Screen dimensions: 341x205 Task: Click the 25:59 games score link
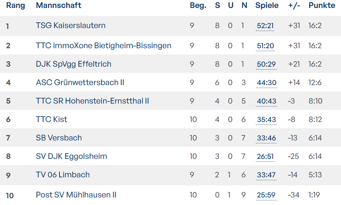click(x=266, y=195)
